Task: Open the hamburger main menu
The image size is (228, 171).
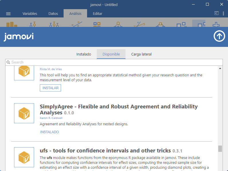Action: pyautogui.click(x=8, y=14)
